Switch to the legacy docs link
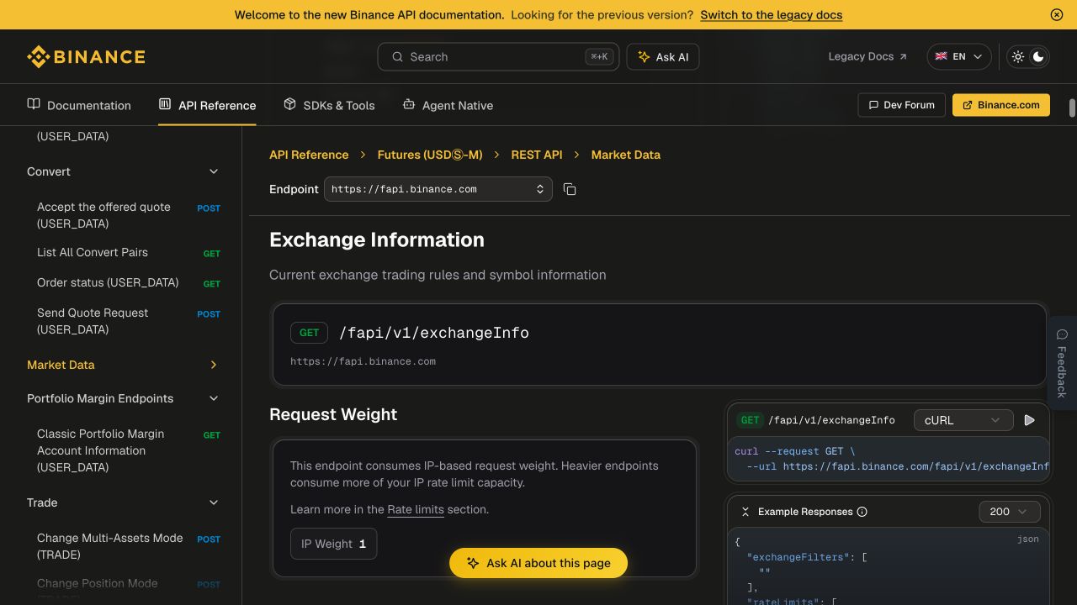1077x605 pixels. 771,14
